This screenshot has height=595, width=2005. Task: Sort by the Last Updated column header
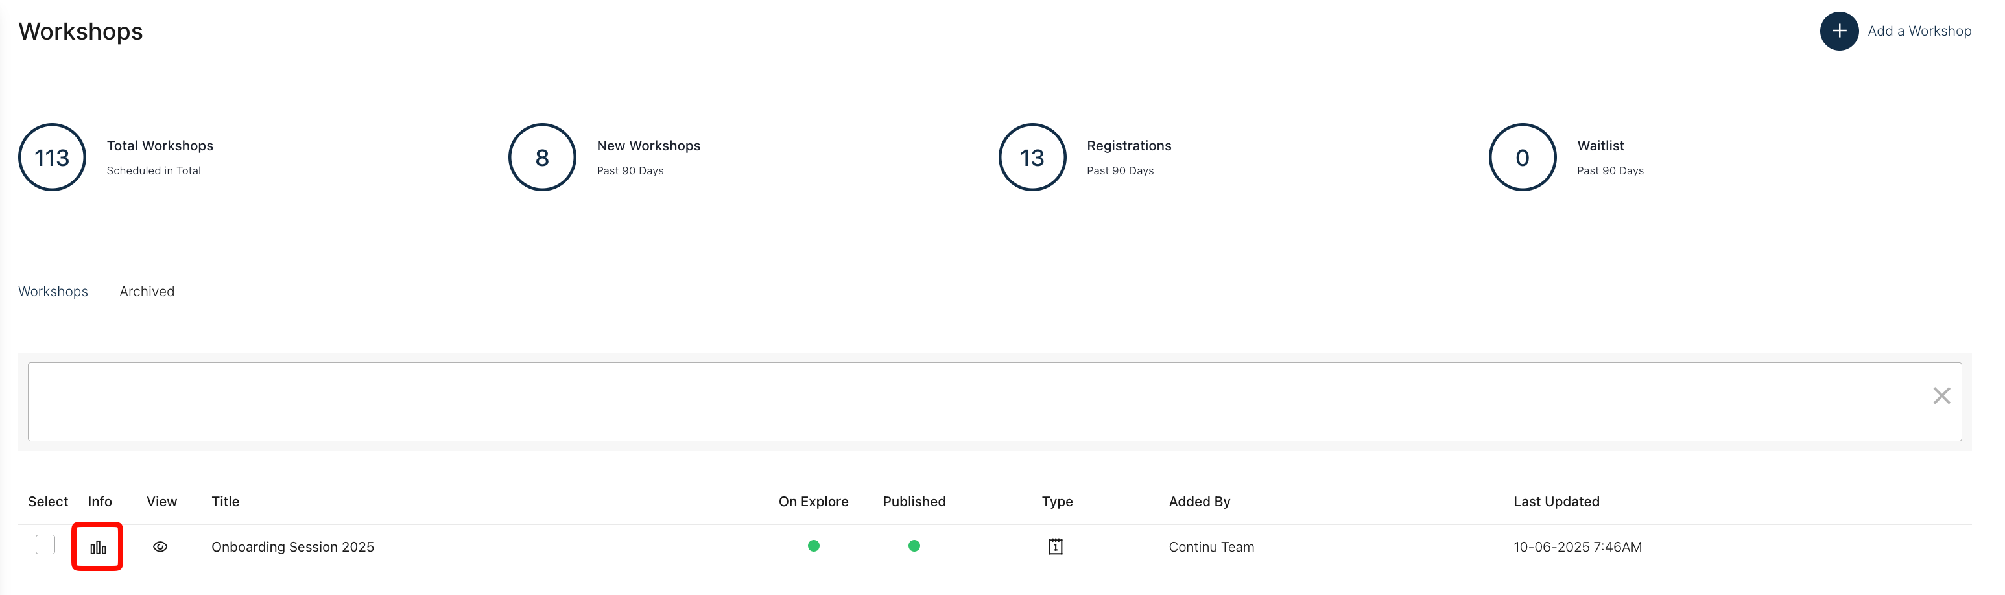click(1556, 502)
